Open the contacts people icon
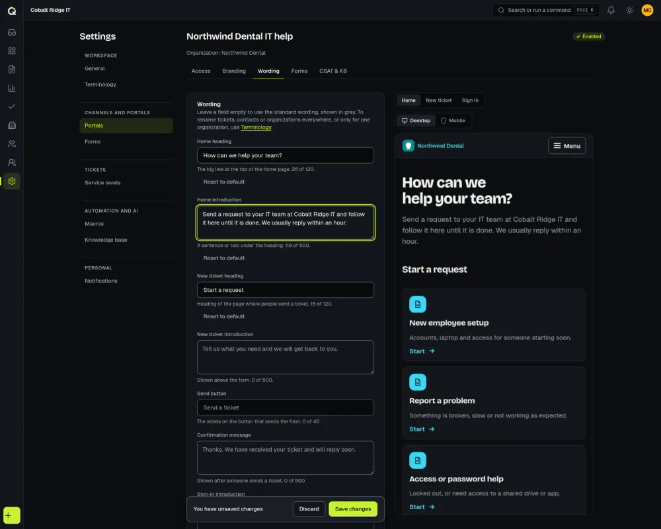This screenshot has width=661, height=529. tap(12, 143)
